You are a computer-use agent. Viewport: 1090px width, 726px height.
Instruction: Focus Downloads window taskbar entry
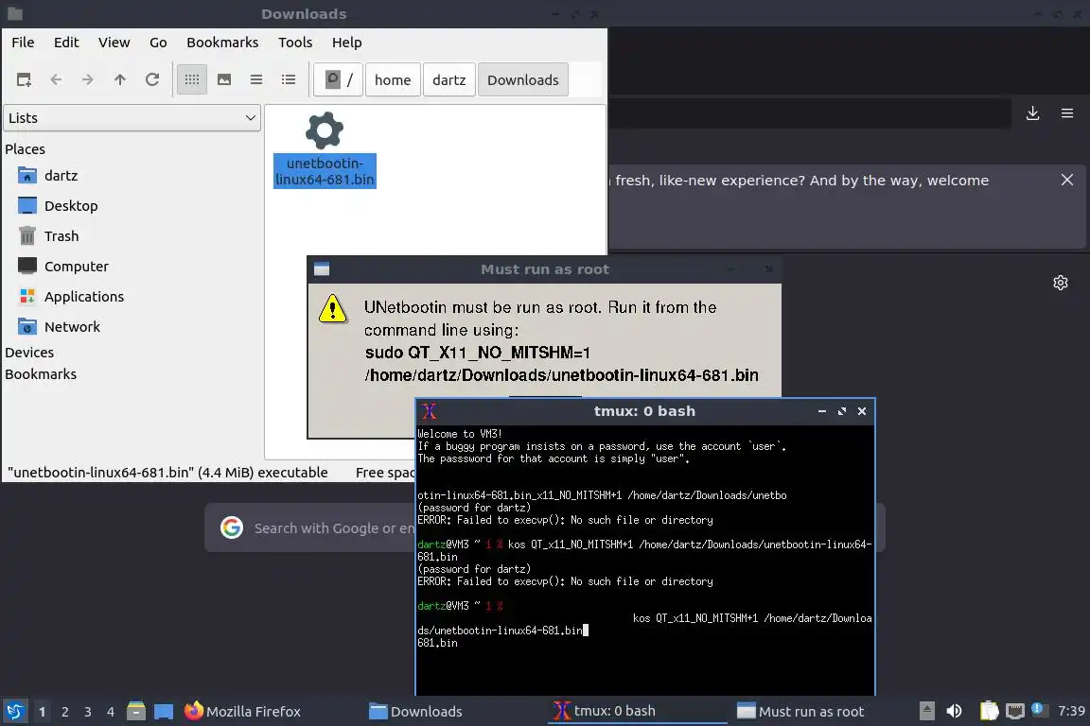click(415, 712)
